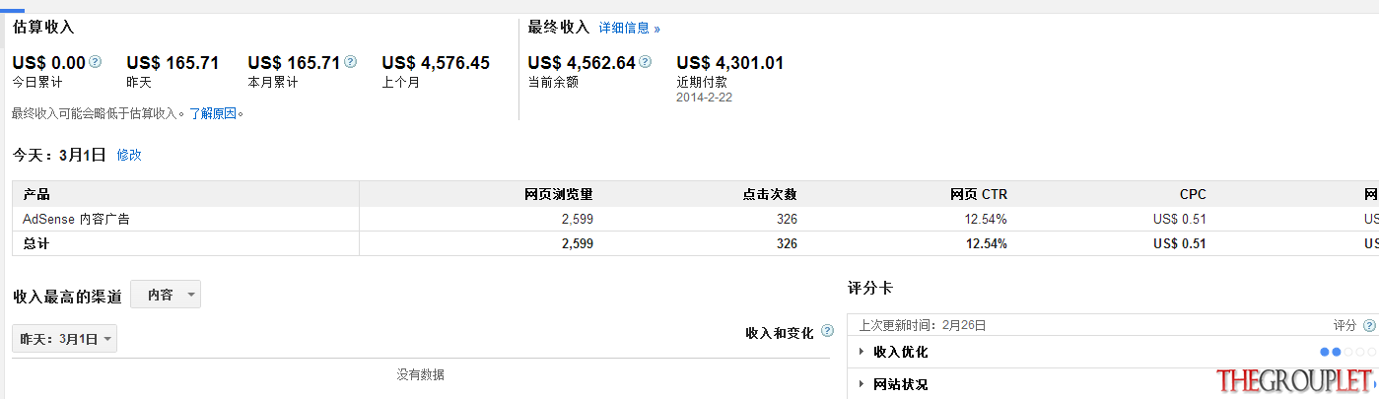Click the 收入优化 score dots indicator
Image resolution: width=1379 pixels, height=399 pixels.
1347,352
